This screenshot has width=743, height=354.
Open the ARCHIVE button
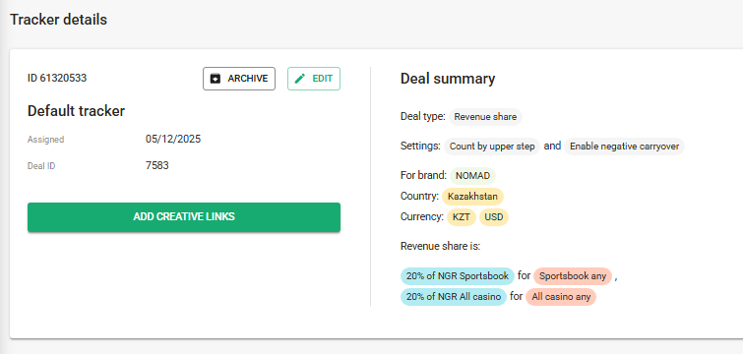pos(239,79)
